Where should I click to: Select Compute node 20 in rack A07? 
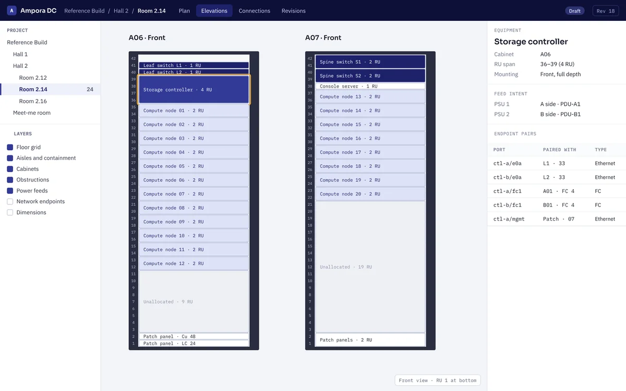coord(370,194)
